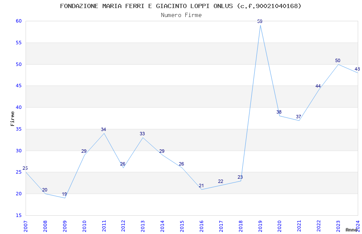This screenshot has height=234, width=362.
Task: Click the 2022 data label 44
Action: pos(318,86)
